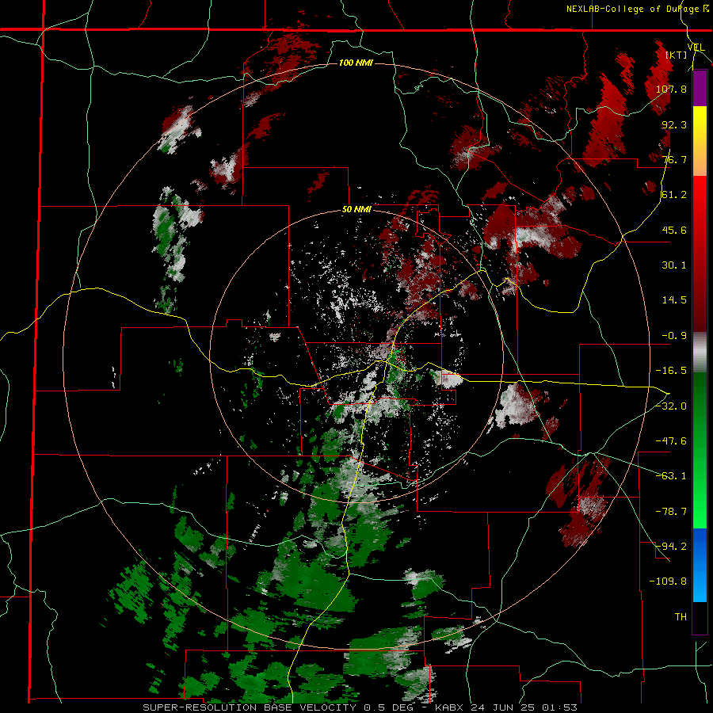Click the -109.8 value on velocity scale
Image resolution: width=713 pixels, height=713 pixels.
coord(668,581)
